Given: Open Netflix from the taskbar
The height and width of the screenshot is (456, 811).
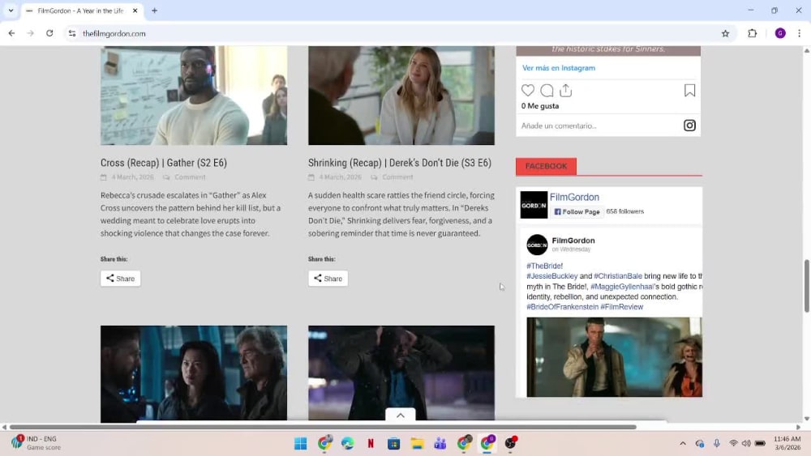Looking at the screenshot, I should click(x=371, y=443).
